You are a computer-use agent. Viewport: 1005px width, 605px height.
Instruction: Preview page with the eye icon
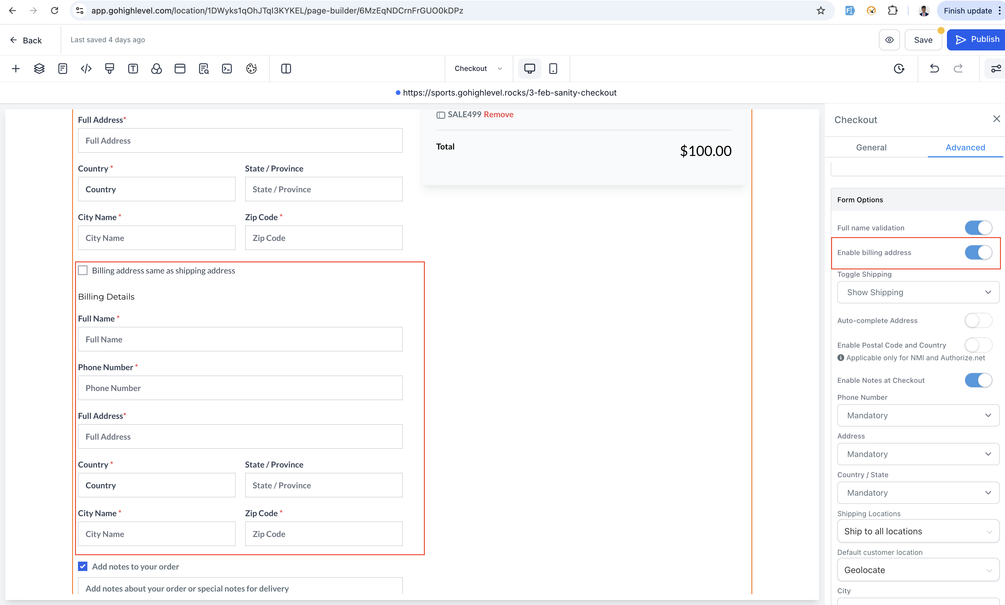click(889, 40)
